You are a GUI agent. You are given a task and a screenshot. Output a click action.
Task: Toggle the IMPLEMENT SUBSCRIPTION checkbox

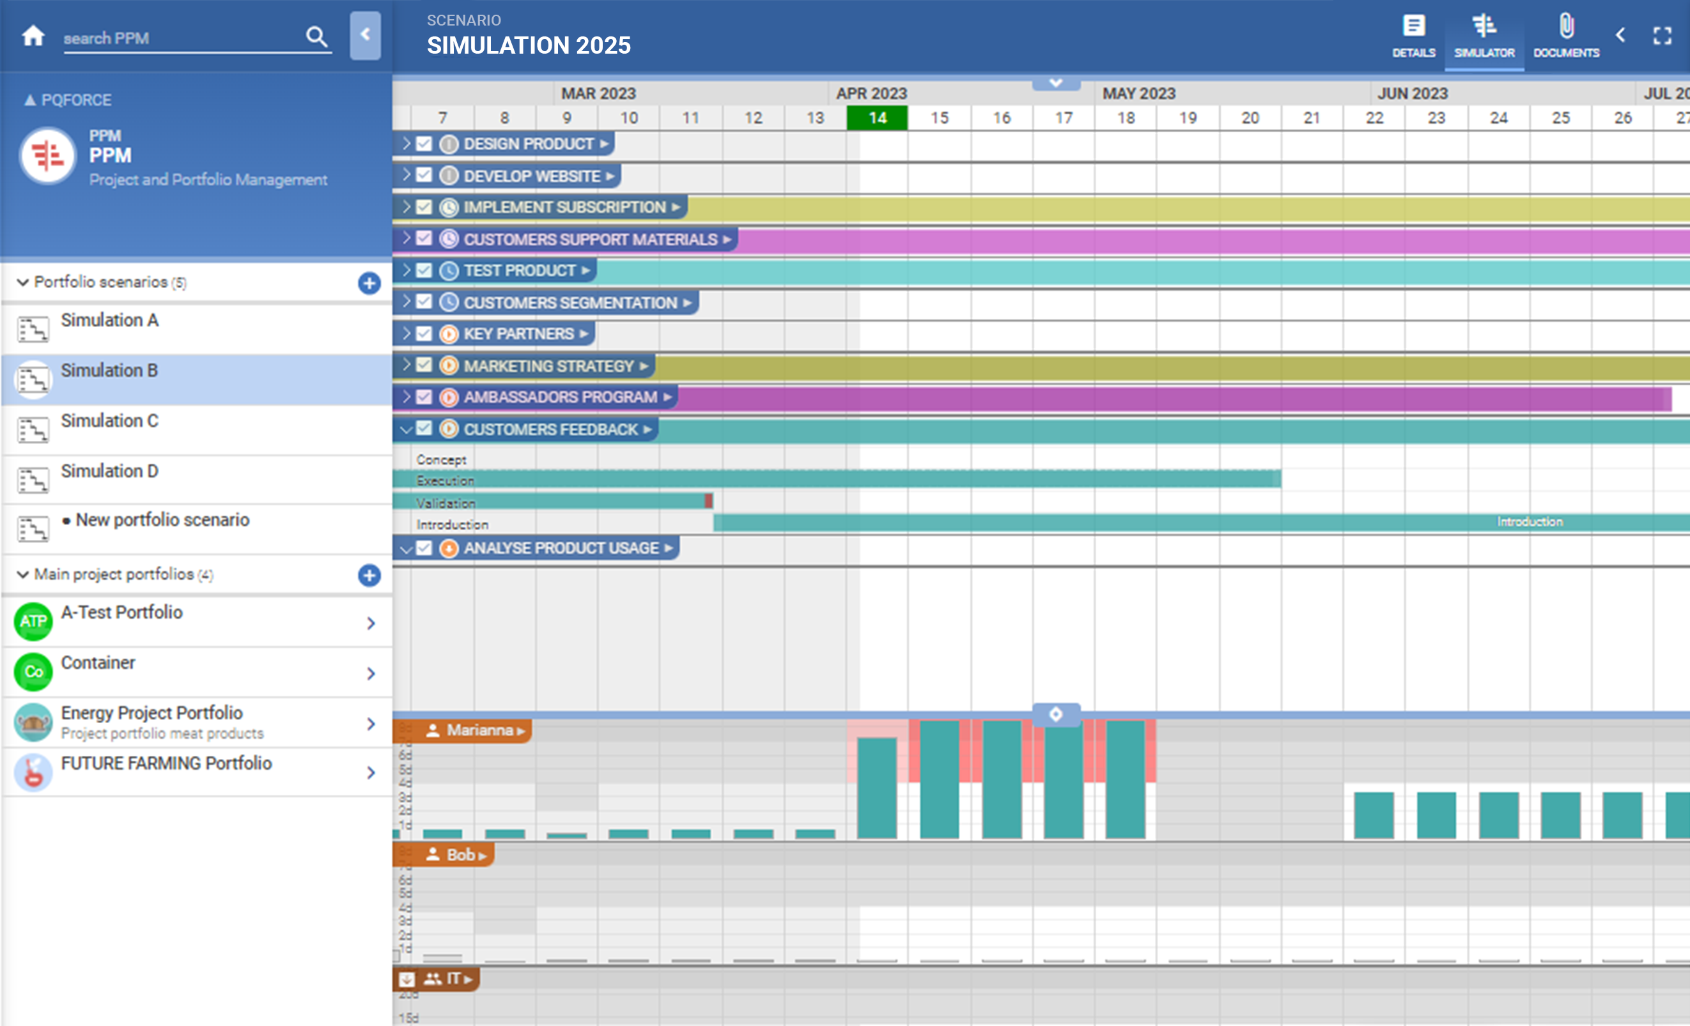(424, 207)
